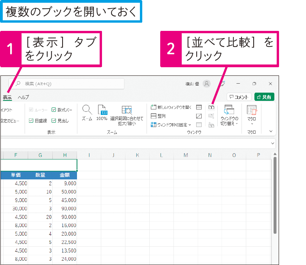Image resolution: width=306 pixels, height=265 pixels.
Task: Select column H header
Action: [65, 155]
